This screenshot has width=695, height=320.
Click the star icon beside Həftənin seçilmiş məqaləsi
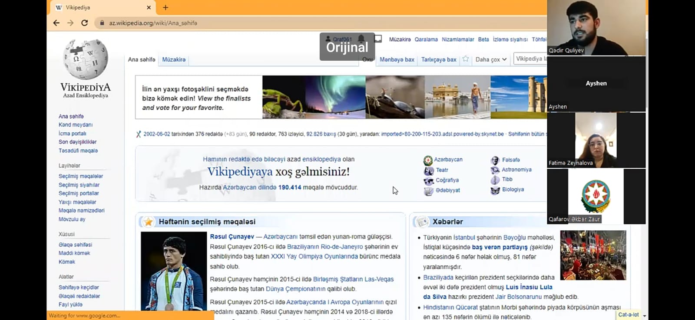pyautogui.click(x=148, y=222)
